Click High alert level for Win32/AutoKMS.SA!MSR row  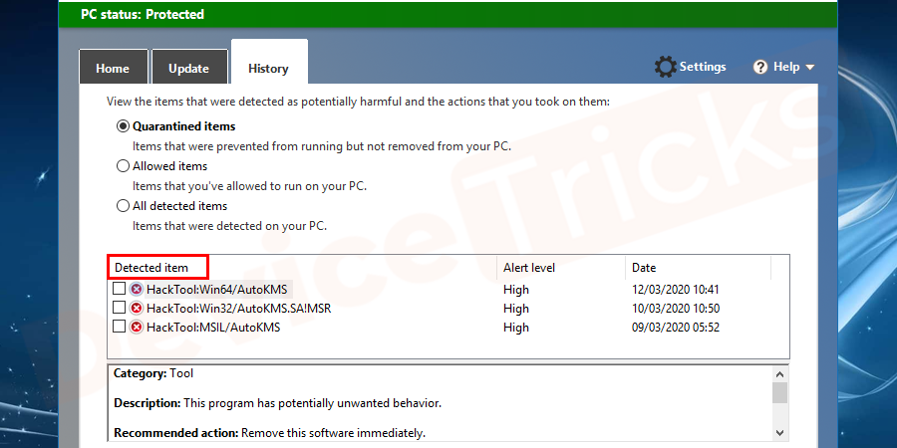516,309
